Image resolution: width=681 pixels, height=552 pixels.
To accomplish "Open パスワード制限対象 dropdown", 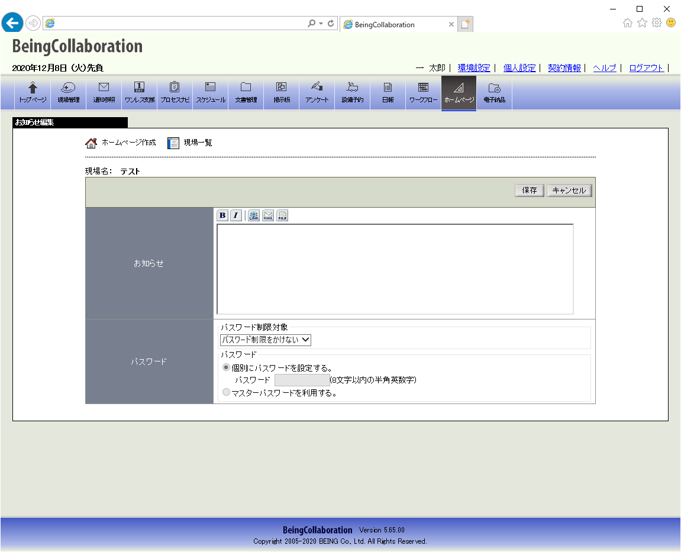I will [266, 340].
